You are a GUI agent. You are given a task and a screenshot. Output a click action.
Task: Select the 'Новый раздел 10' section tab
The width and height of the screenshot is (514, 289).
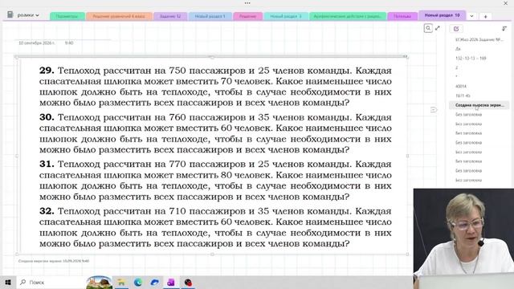click(442, 15)
